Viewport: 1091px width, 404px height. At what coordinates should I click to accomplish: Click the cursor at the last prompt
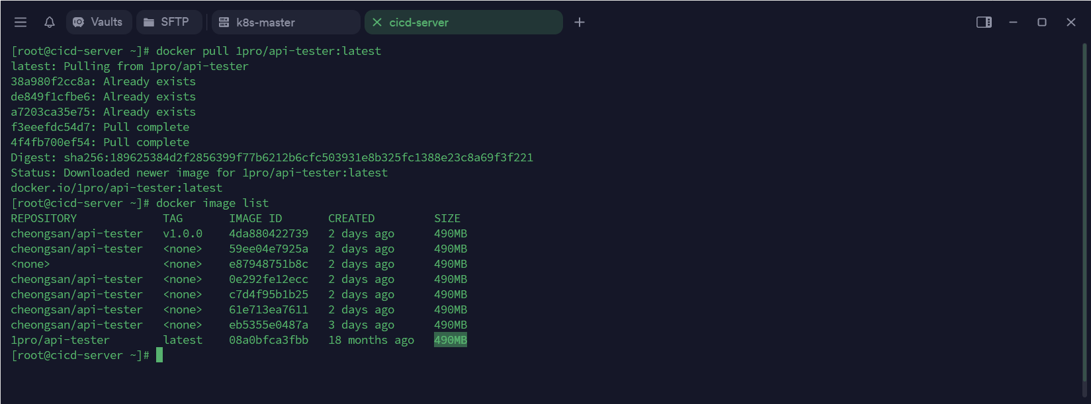(x=159, y=356)
